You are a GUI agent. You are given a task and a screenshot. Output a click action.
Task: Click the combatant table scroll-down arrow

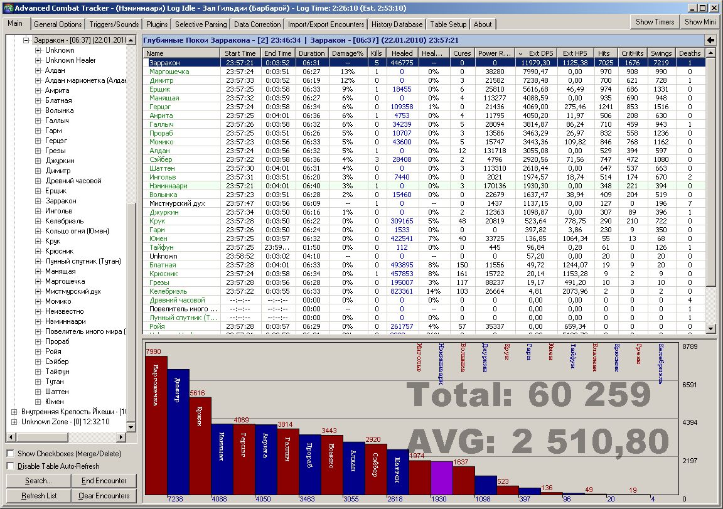(710, 329)
